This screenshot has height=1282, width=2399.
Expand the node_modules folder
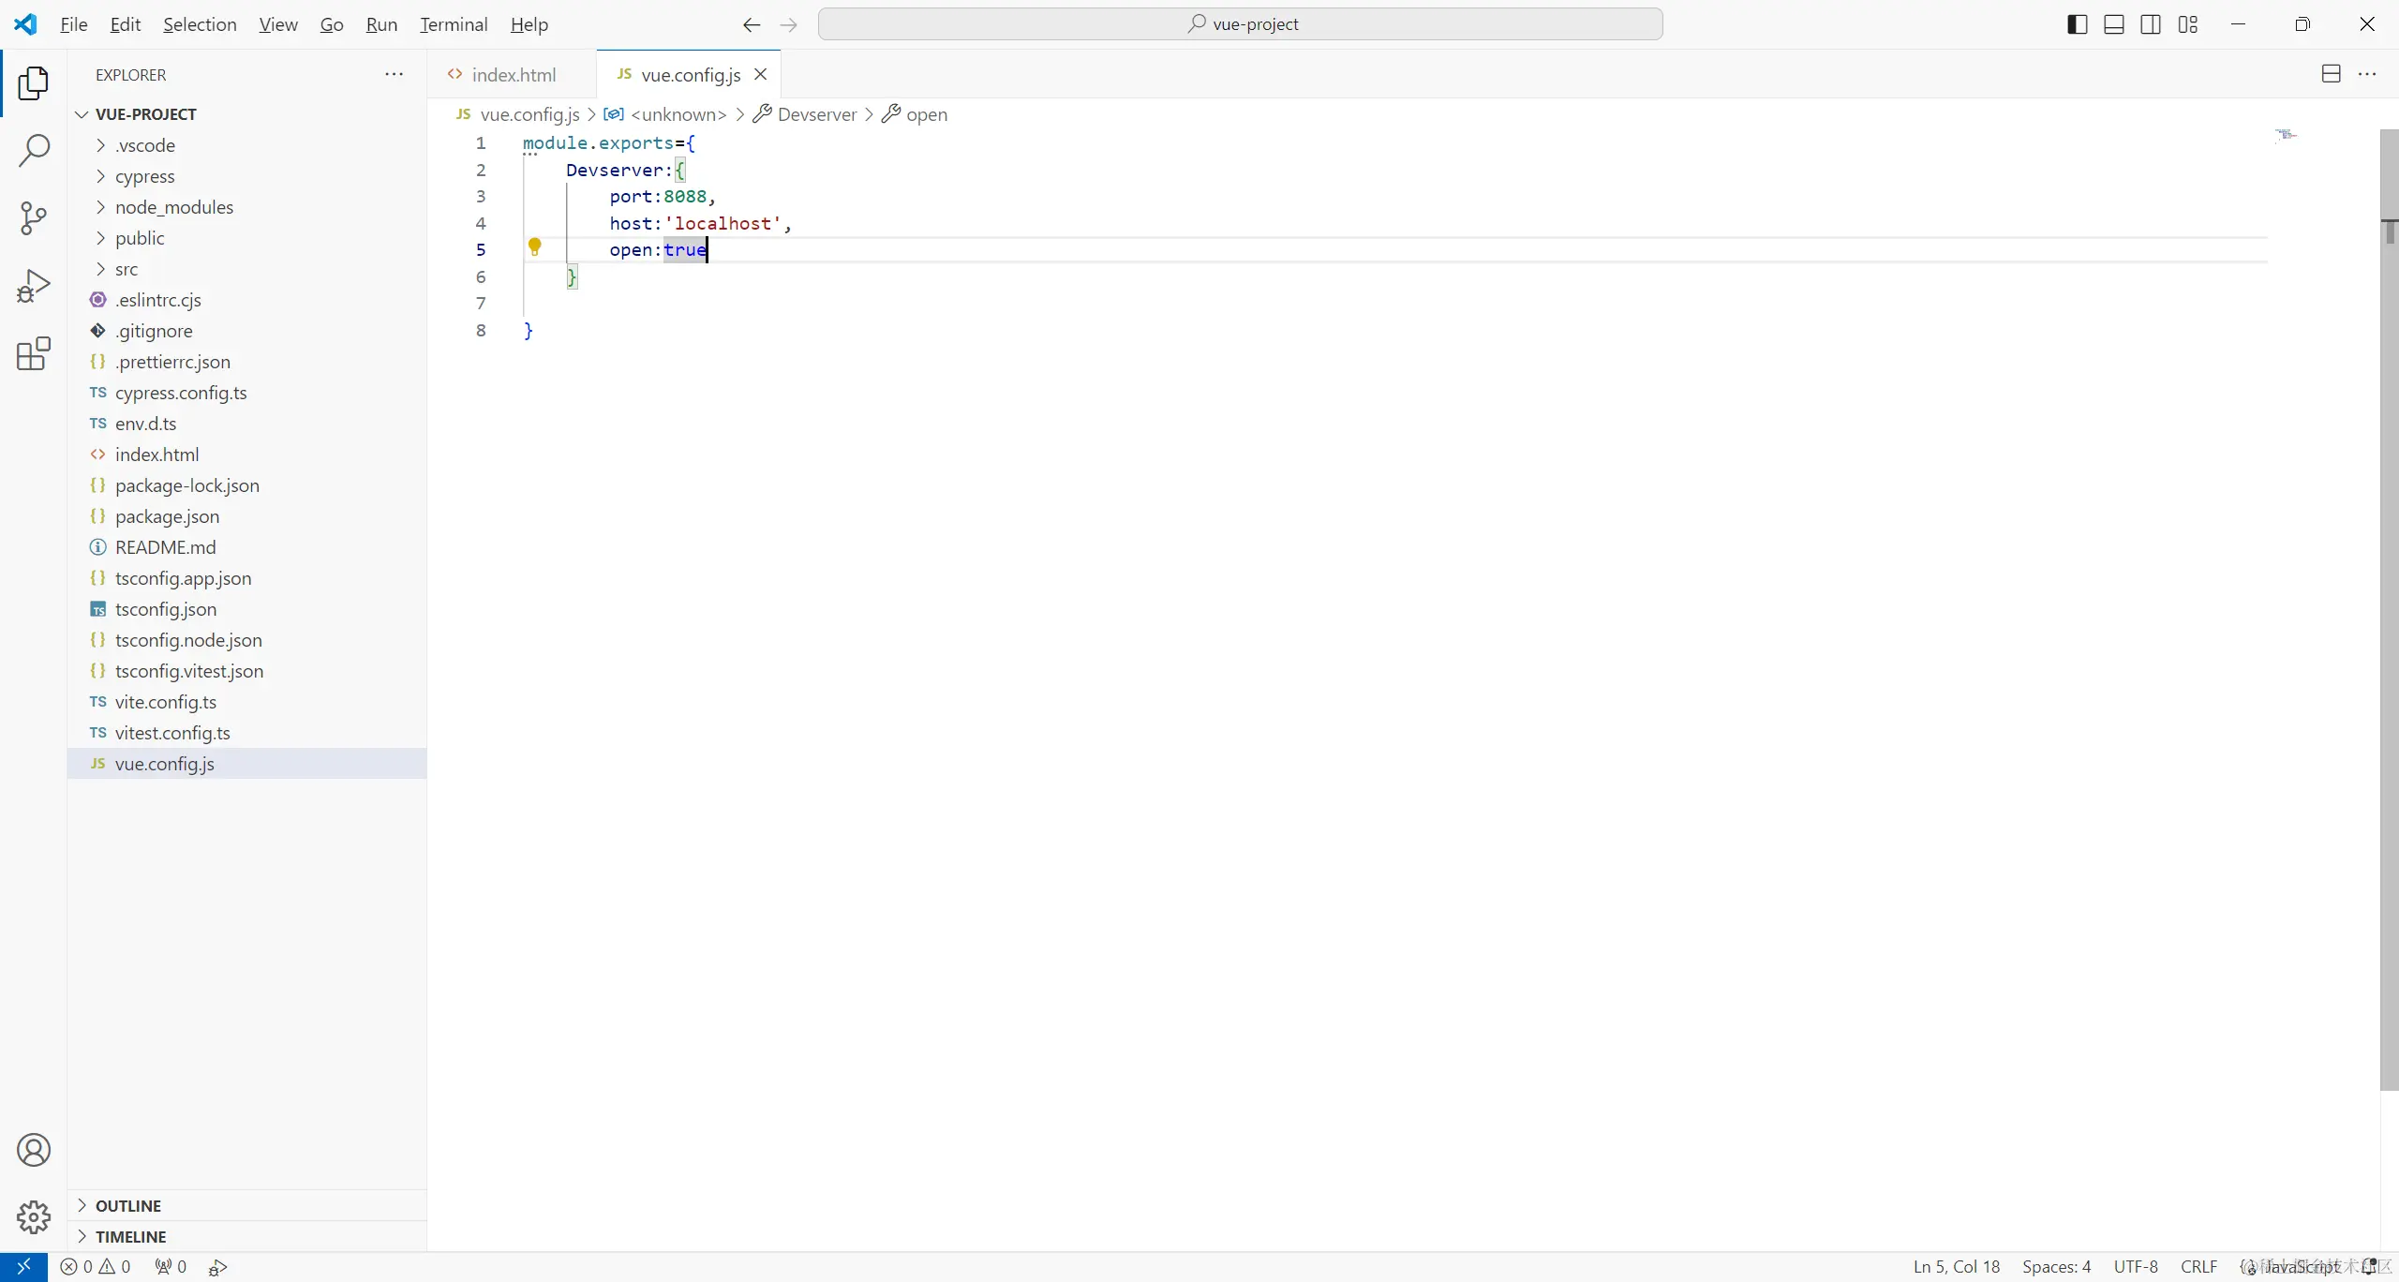174,207
